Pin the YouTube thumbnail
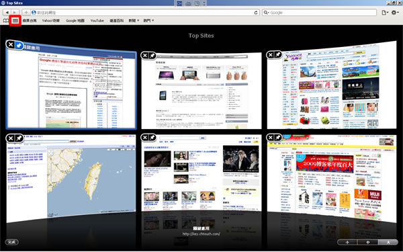Screen dimensions: 403x252 click(x=152, y=138)
